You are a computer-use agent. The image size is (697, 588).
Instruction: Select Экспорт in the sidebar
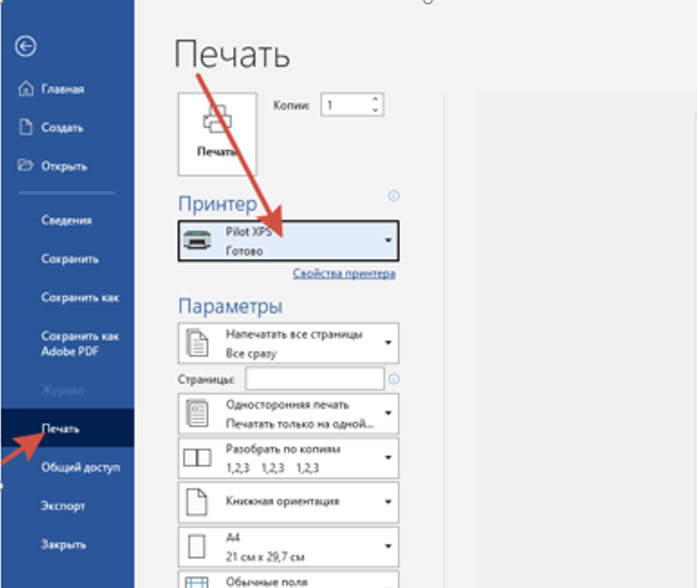click(x=63, y=506)
